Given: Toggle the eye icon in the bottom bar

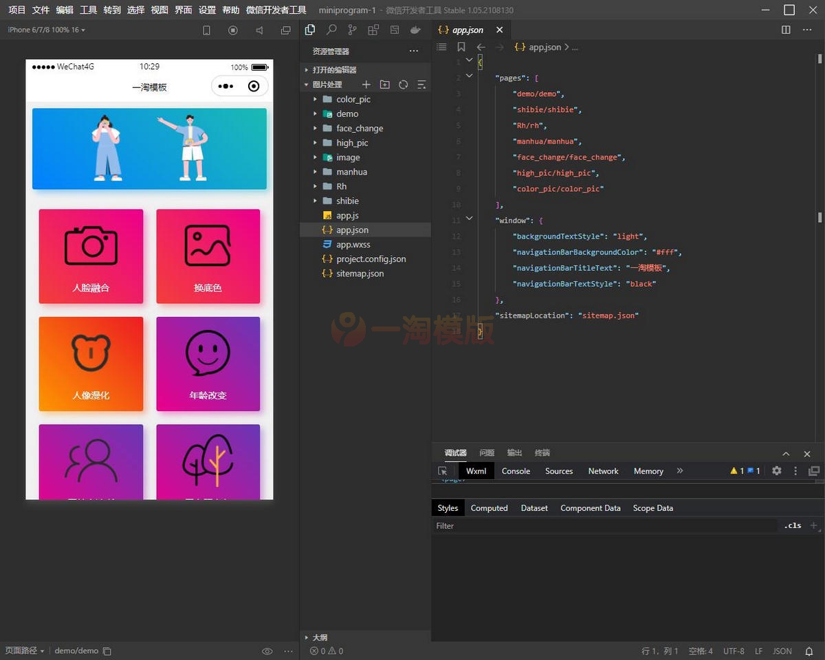Looking at the screenshot, I should (267, 651).
